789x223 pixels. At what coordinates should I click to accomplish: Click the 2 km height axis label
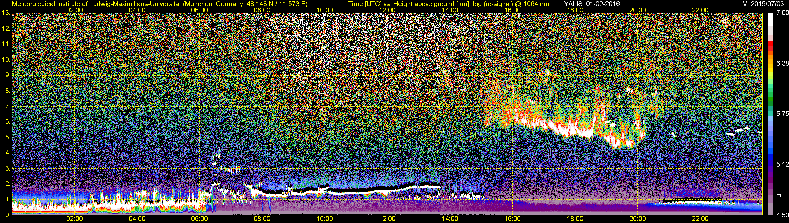8,184
